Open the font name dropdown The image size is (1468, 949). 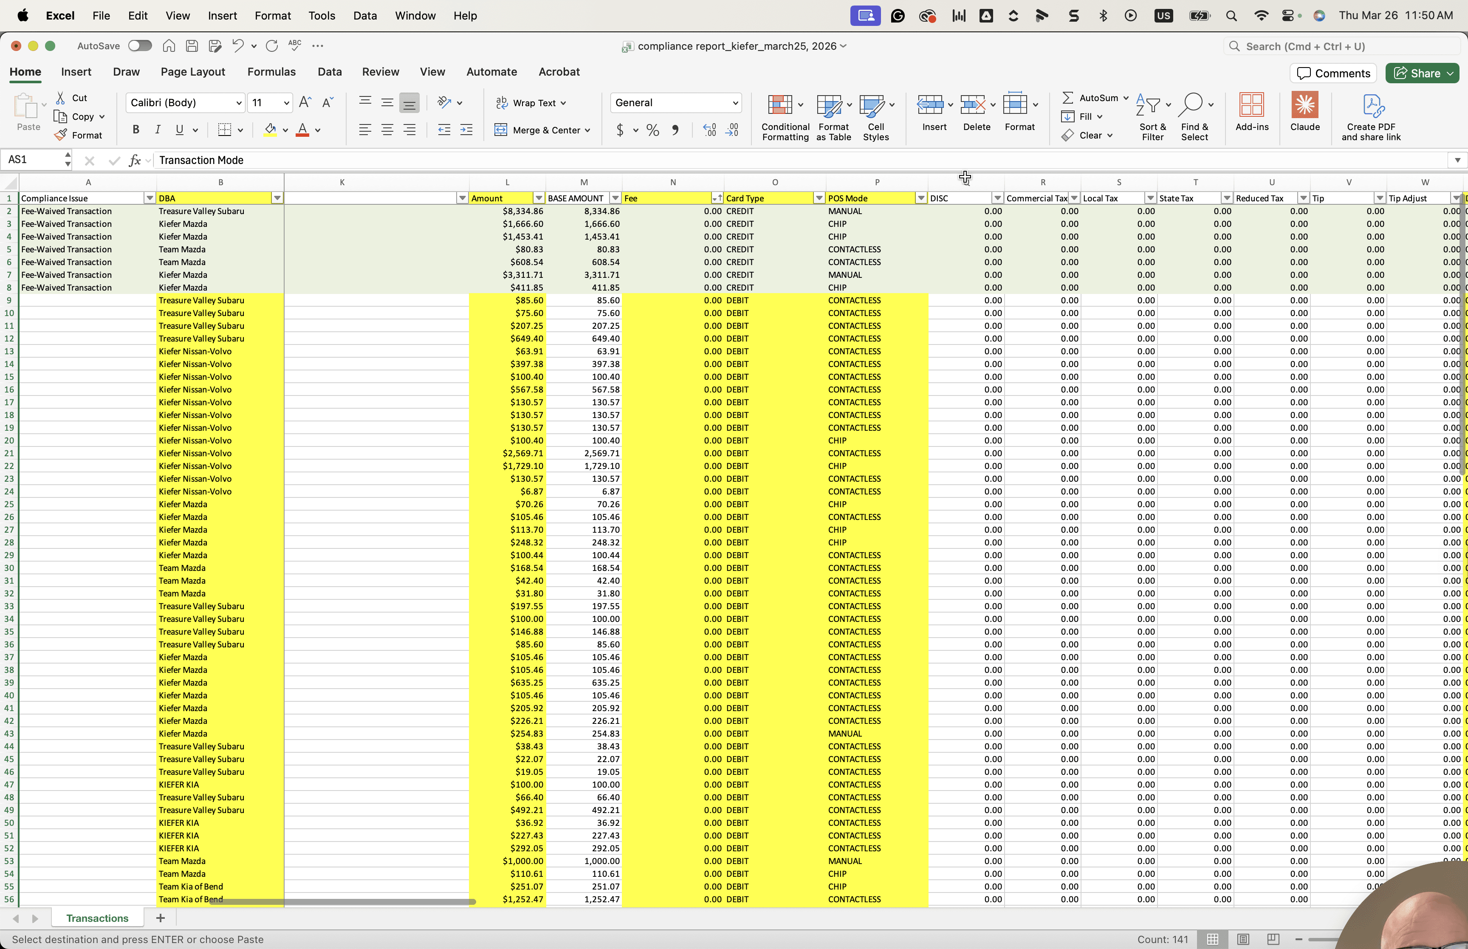click(x=239, y=103)
